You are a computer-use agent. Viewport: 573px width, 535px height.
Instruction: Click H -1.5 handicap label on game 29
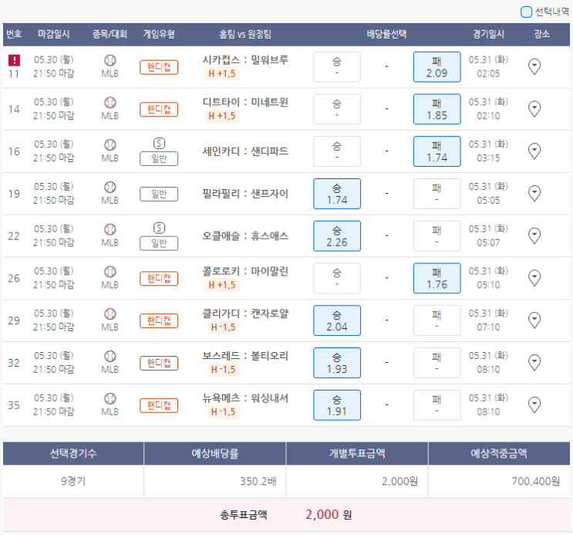[x=223, y=327]
